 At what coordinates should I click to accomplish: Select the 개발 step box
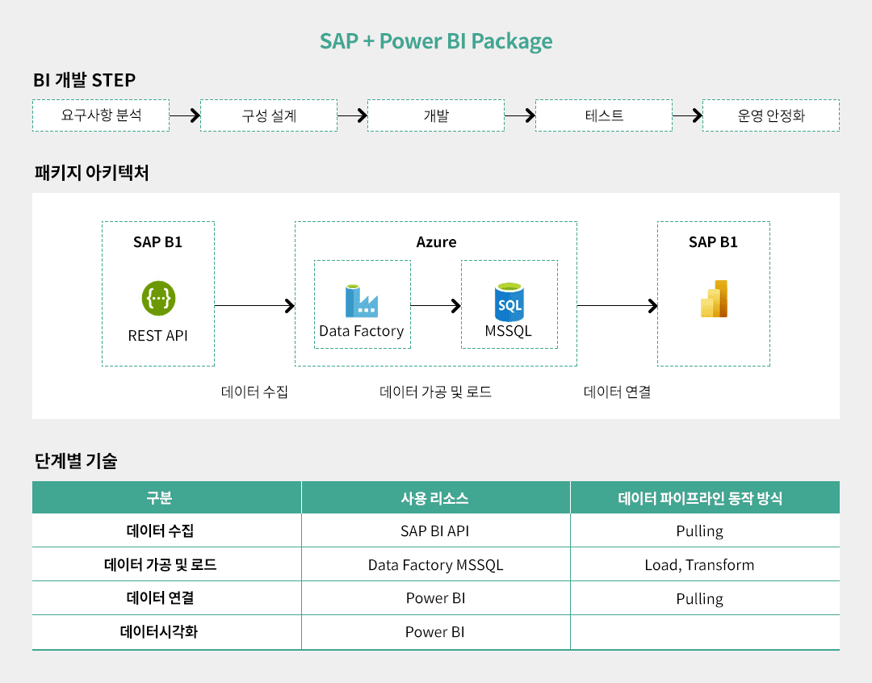point(436,115)
